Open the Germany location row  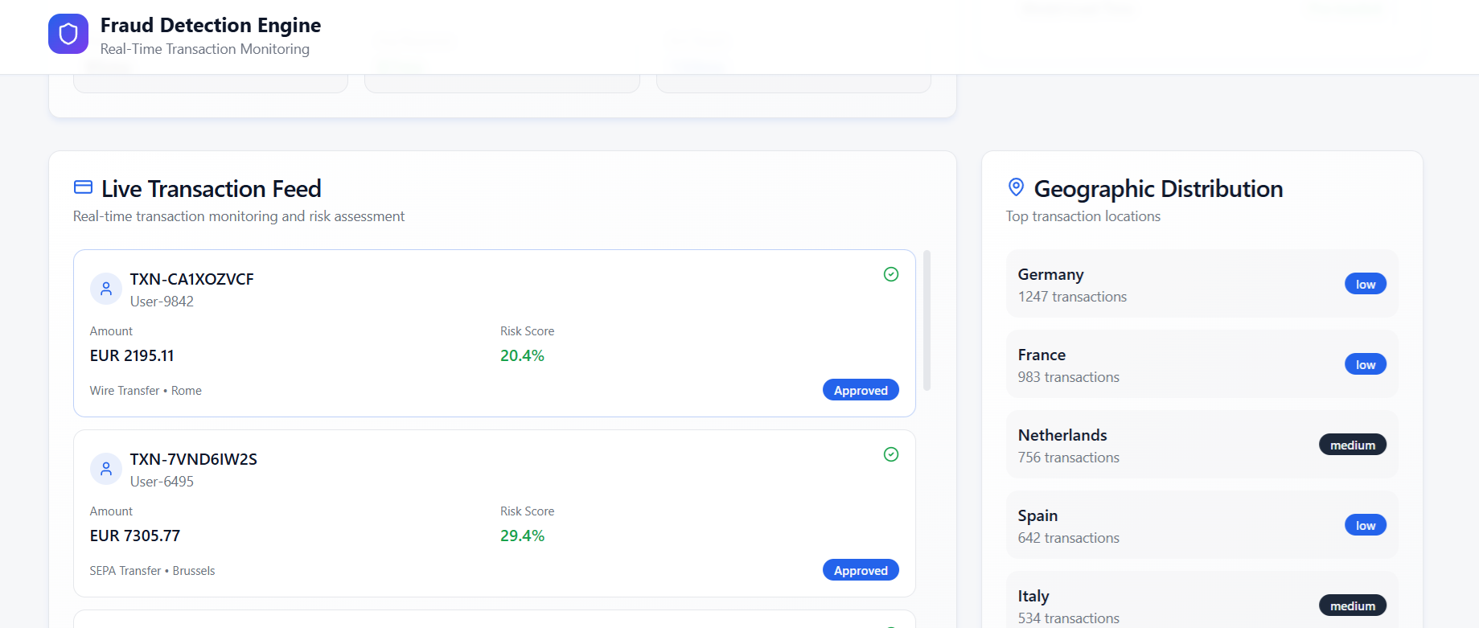click(1166, 284)
